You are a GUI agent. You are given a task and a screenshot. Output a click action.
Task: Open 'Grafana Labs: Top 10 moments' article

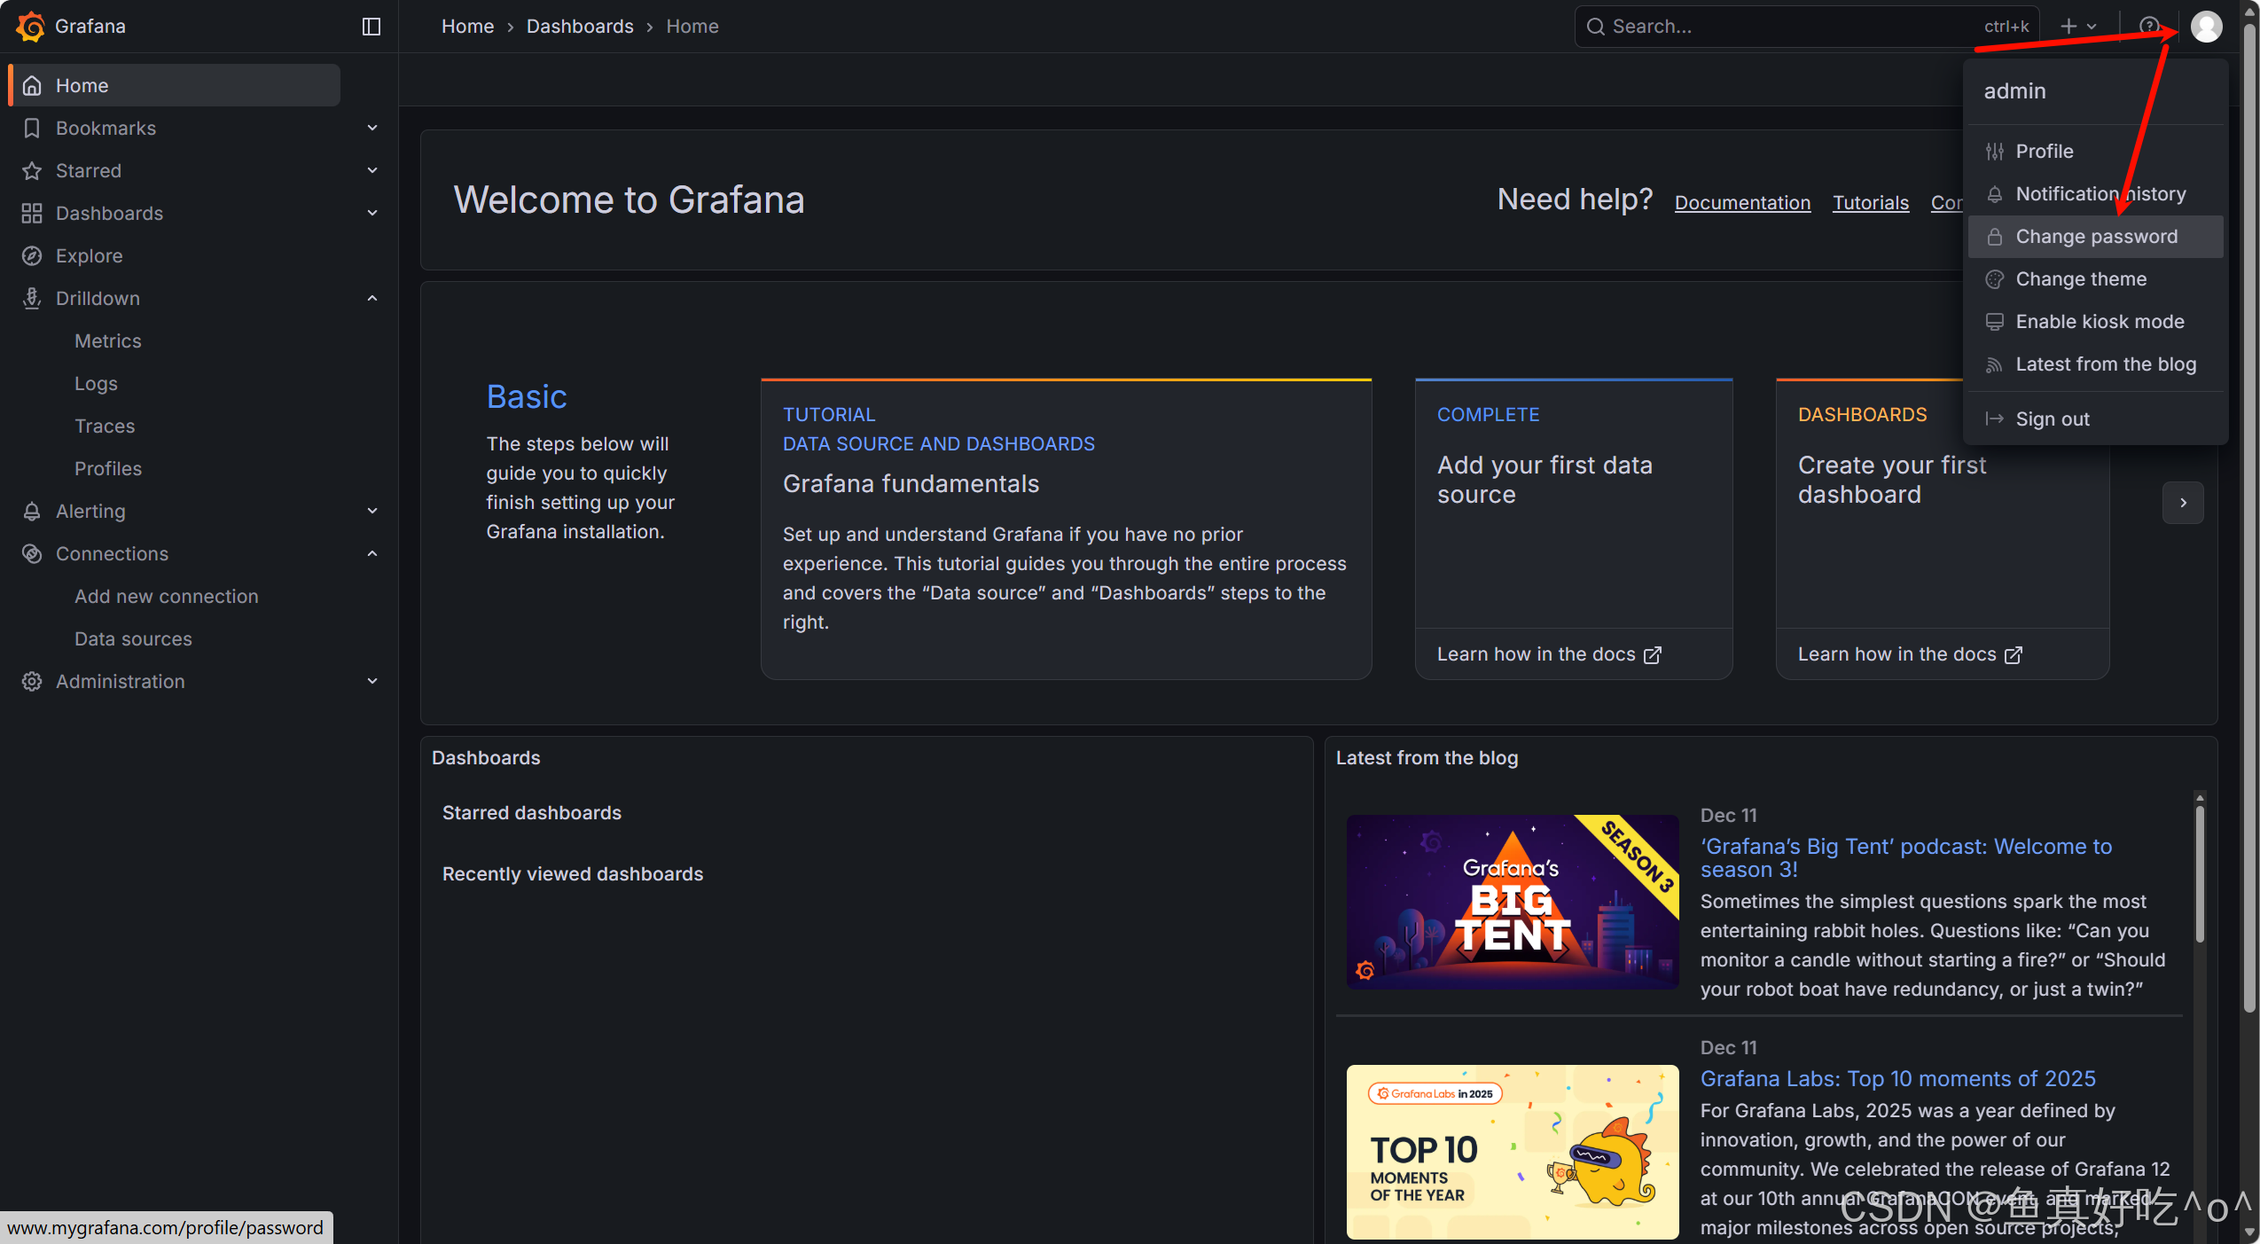click(1897, 1078)
